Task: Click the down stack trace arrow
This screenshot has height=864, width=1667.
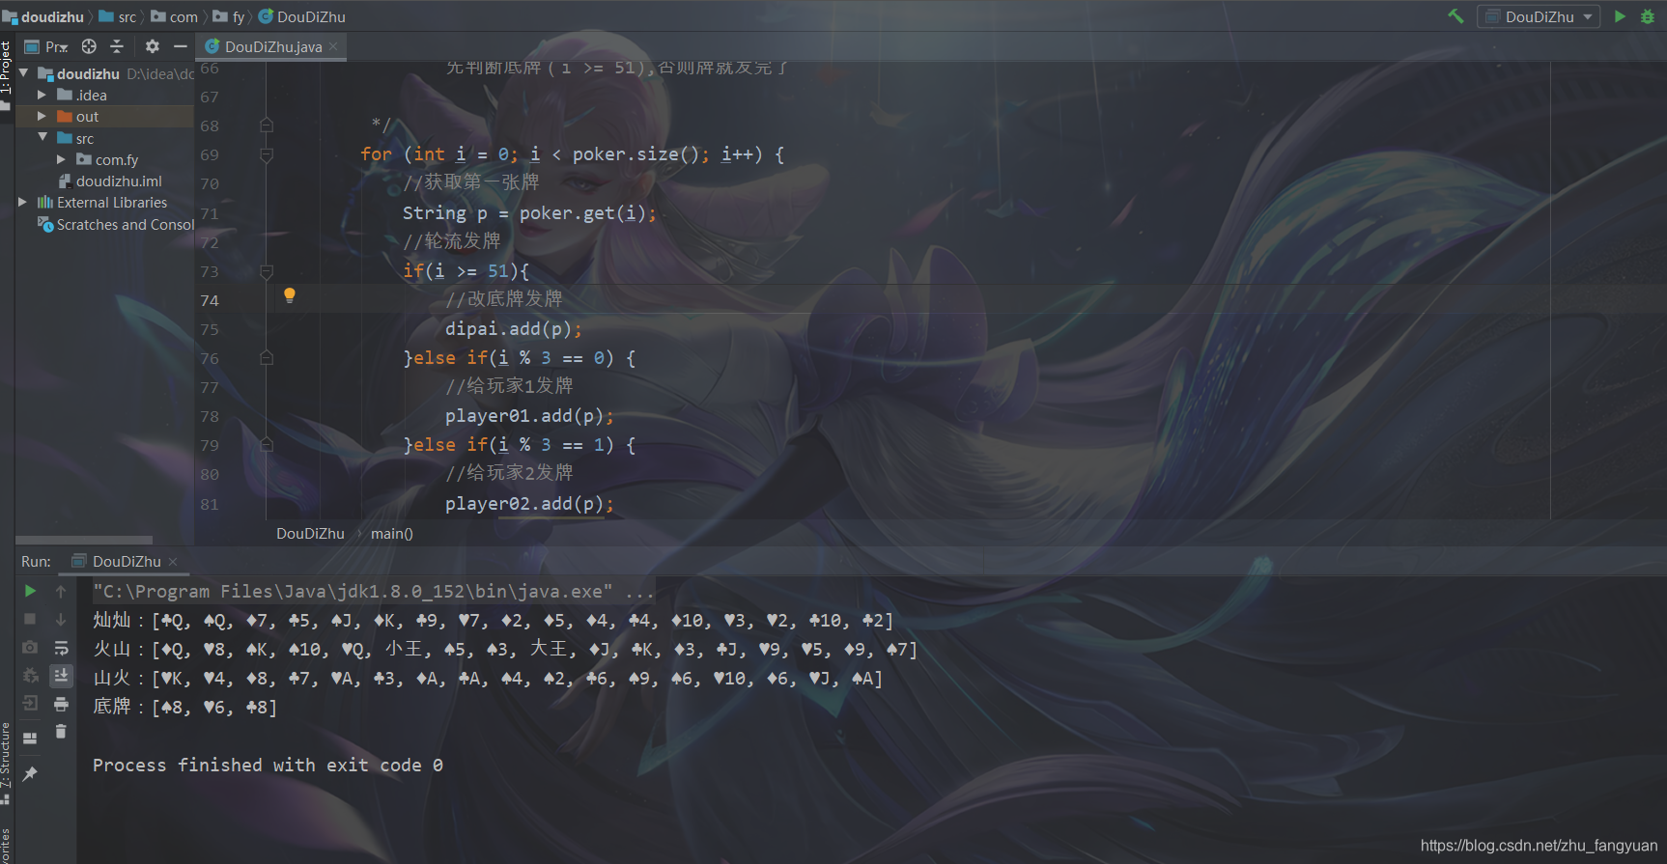Action: (61, 619)
